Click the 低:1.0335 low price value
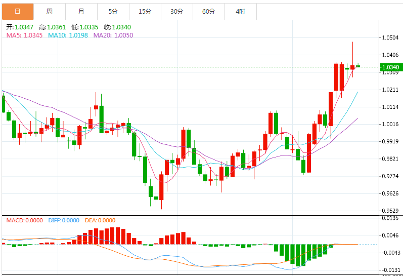Image resolution: width=403 pixels, height=276 pixels. 84,27
